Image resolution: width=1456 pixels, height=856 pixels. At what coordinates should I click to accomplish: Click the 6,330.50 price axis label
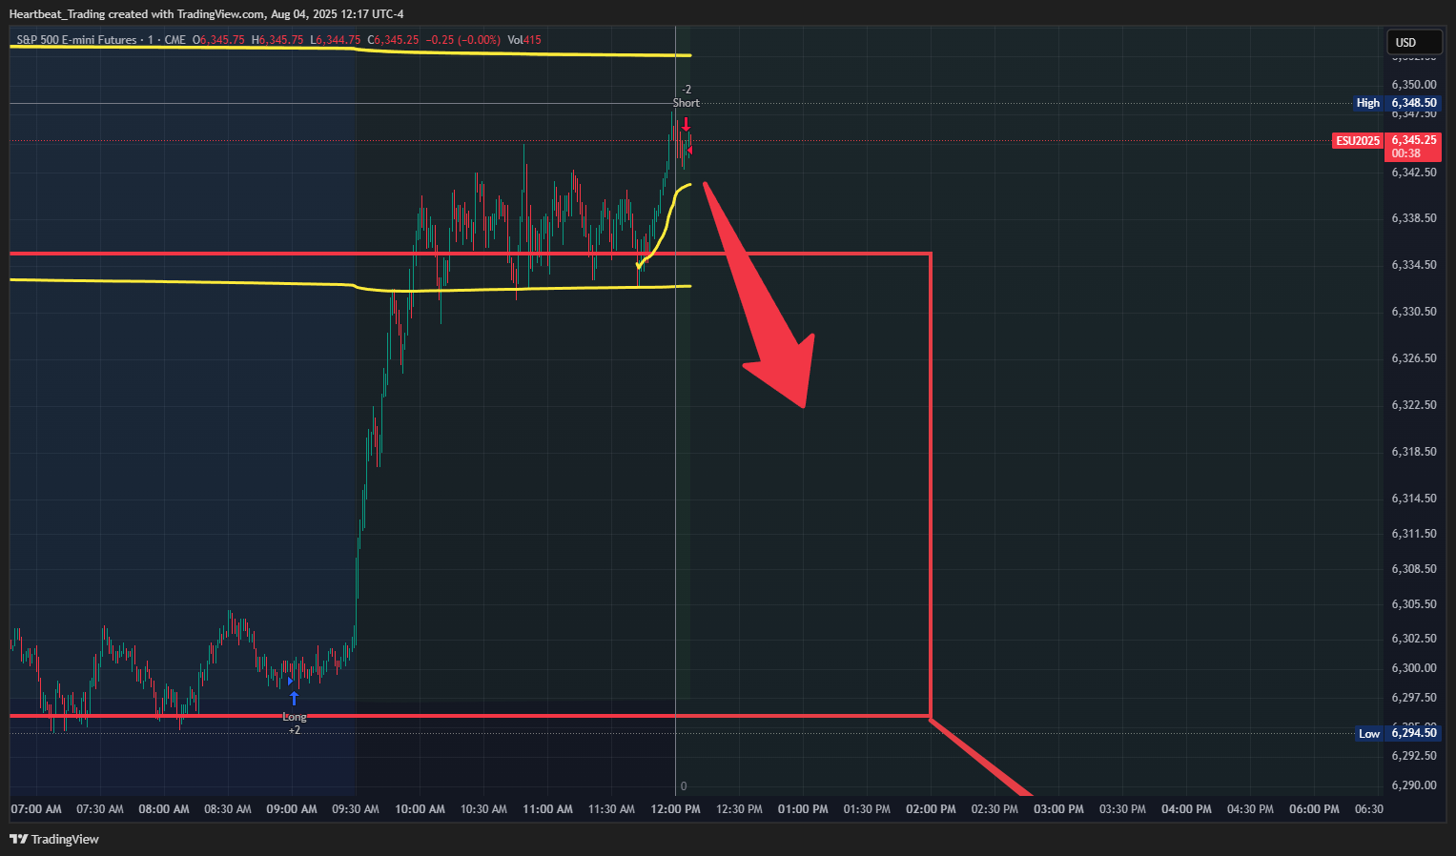tap(1414, 312)
